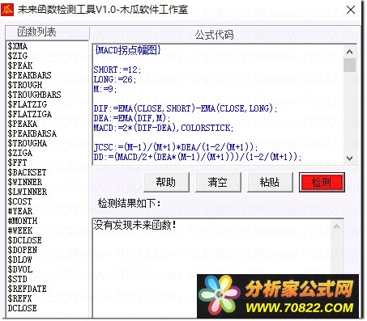Click the formula code scrollbar thumb

350,65
